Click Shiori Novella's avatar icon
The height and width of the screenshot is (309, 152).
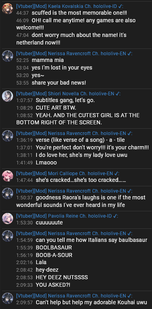click(x=8, y=96)
